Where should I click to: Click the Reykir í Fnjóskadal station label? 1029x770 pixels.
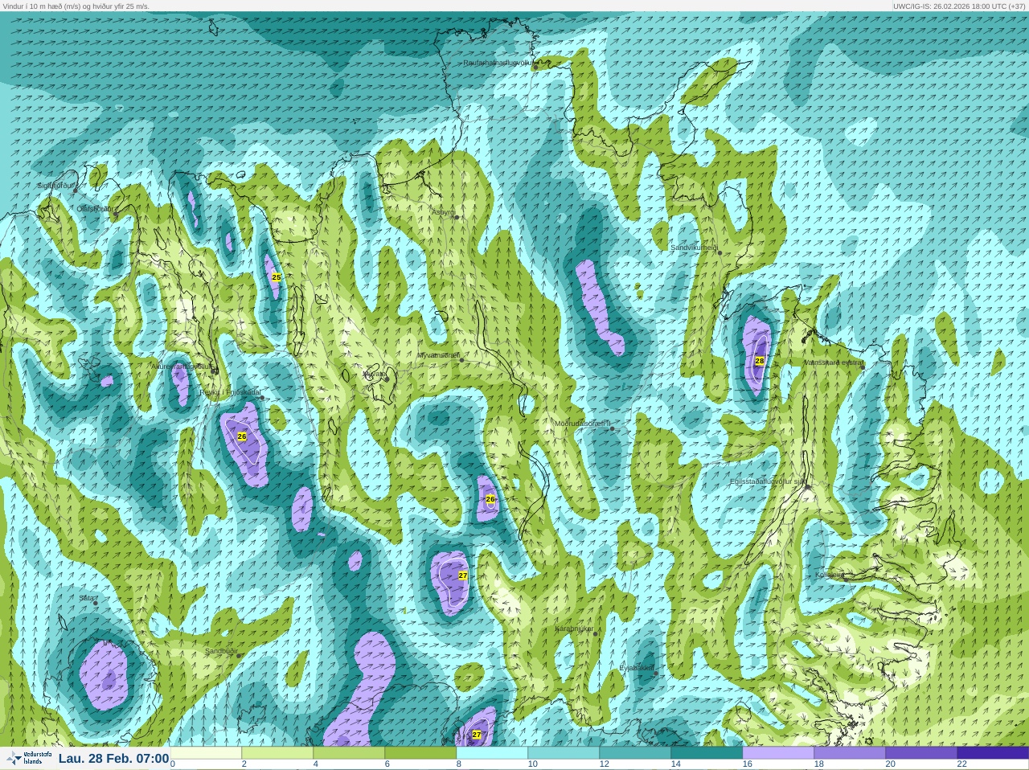click(x=230, y=392)
